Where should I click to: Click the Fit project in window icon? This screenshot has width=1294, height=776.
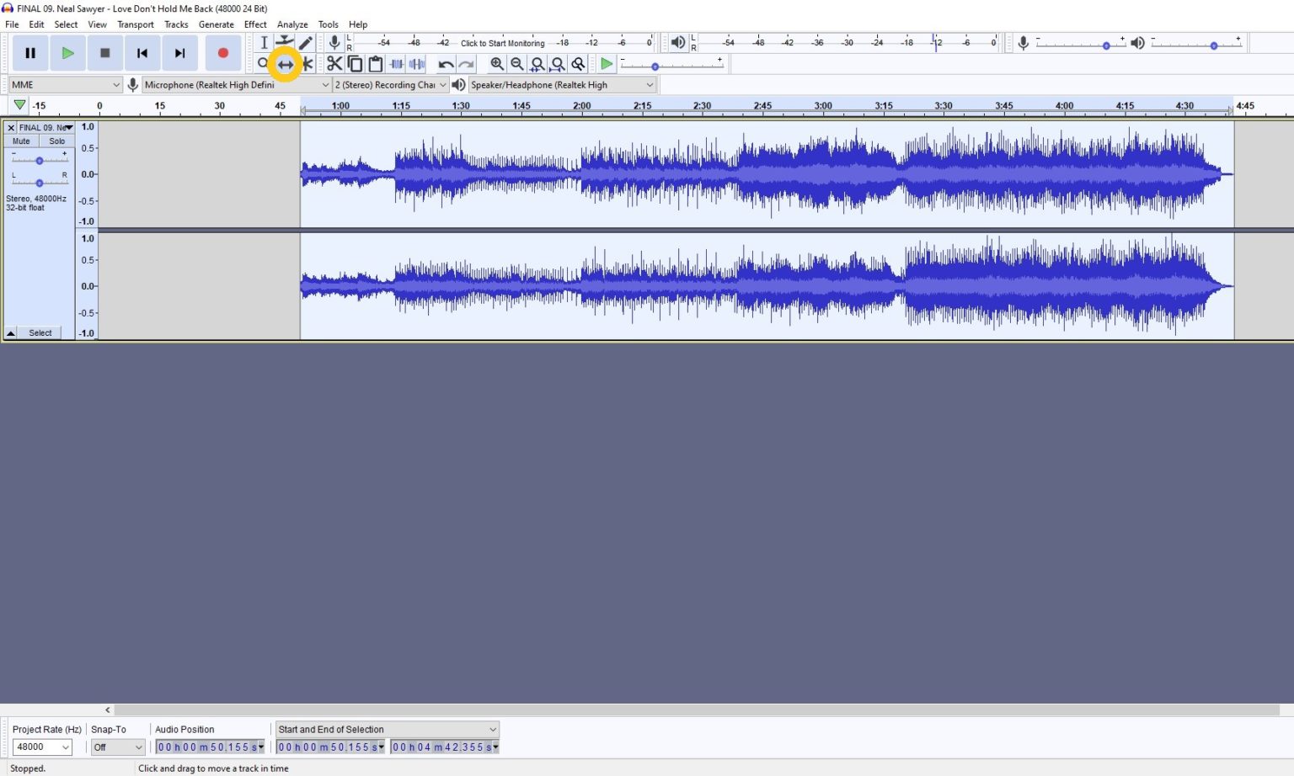point(558,63)
